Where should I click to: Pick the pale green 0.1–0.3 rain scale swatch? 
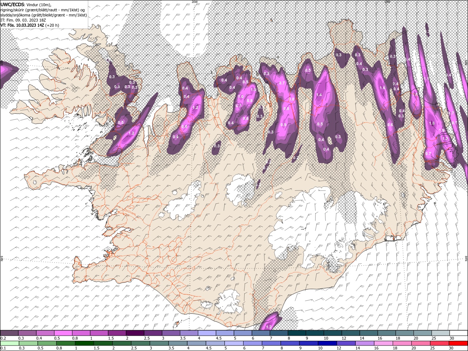pos(10,343)
